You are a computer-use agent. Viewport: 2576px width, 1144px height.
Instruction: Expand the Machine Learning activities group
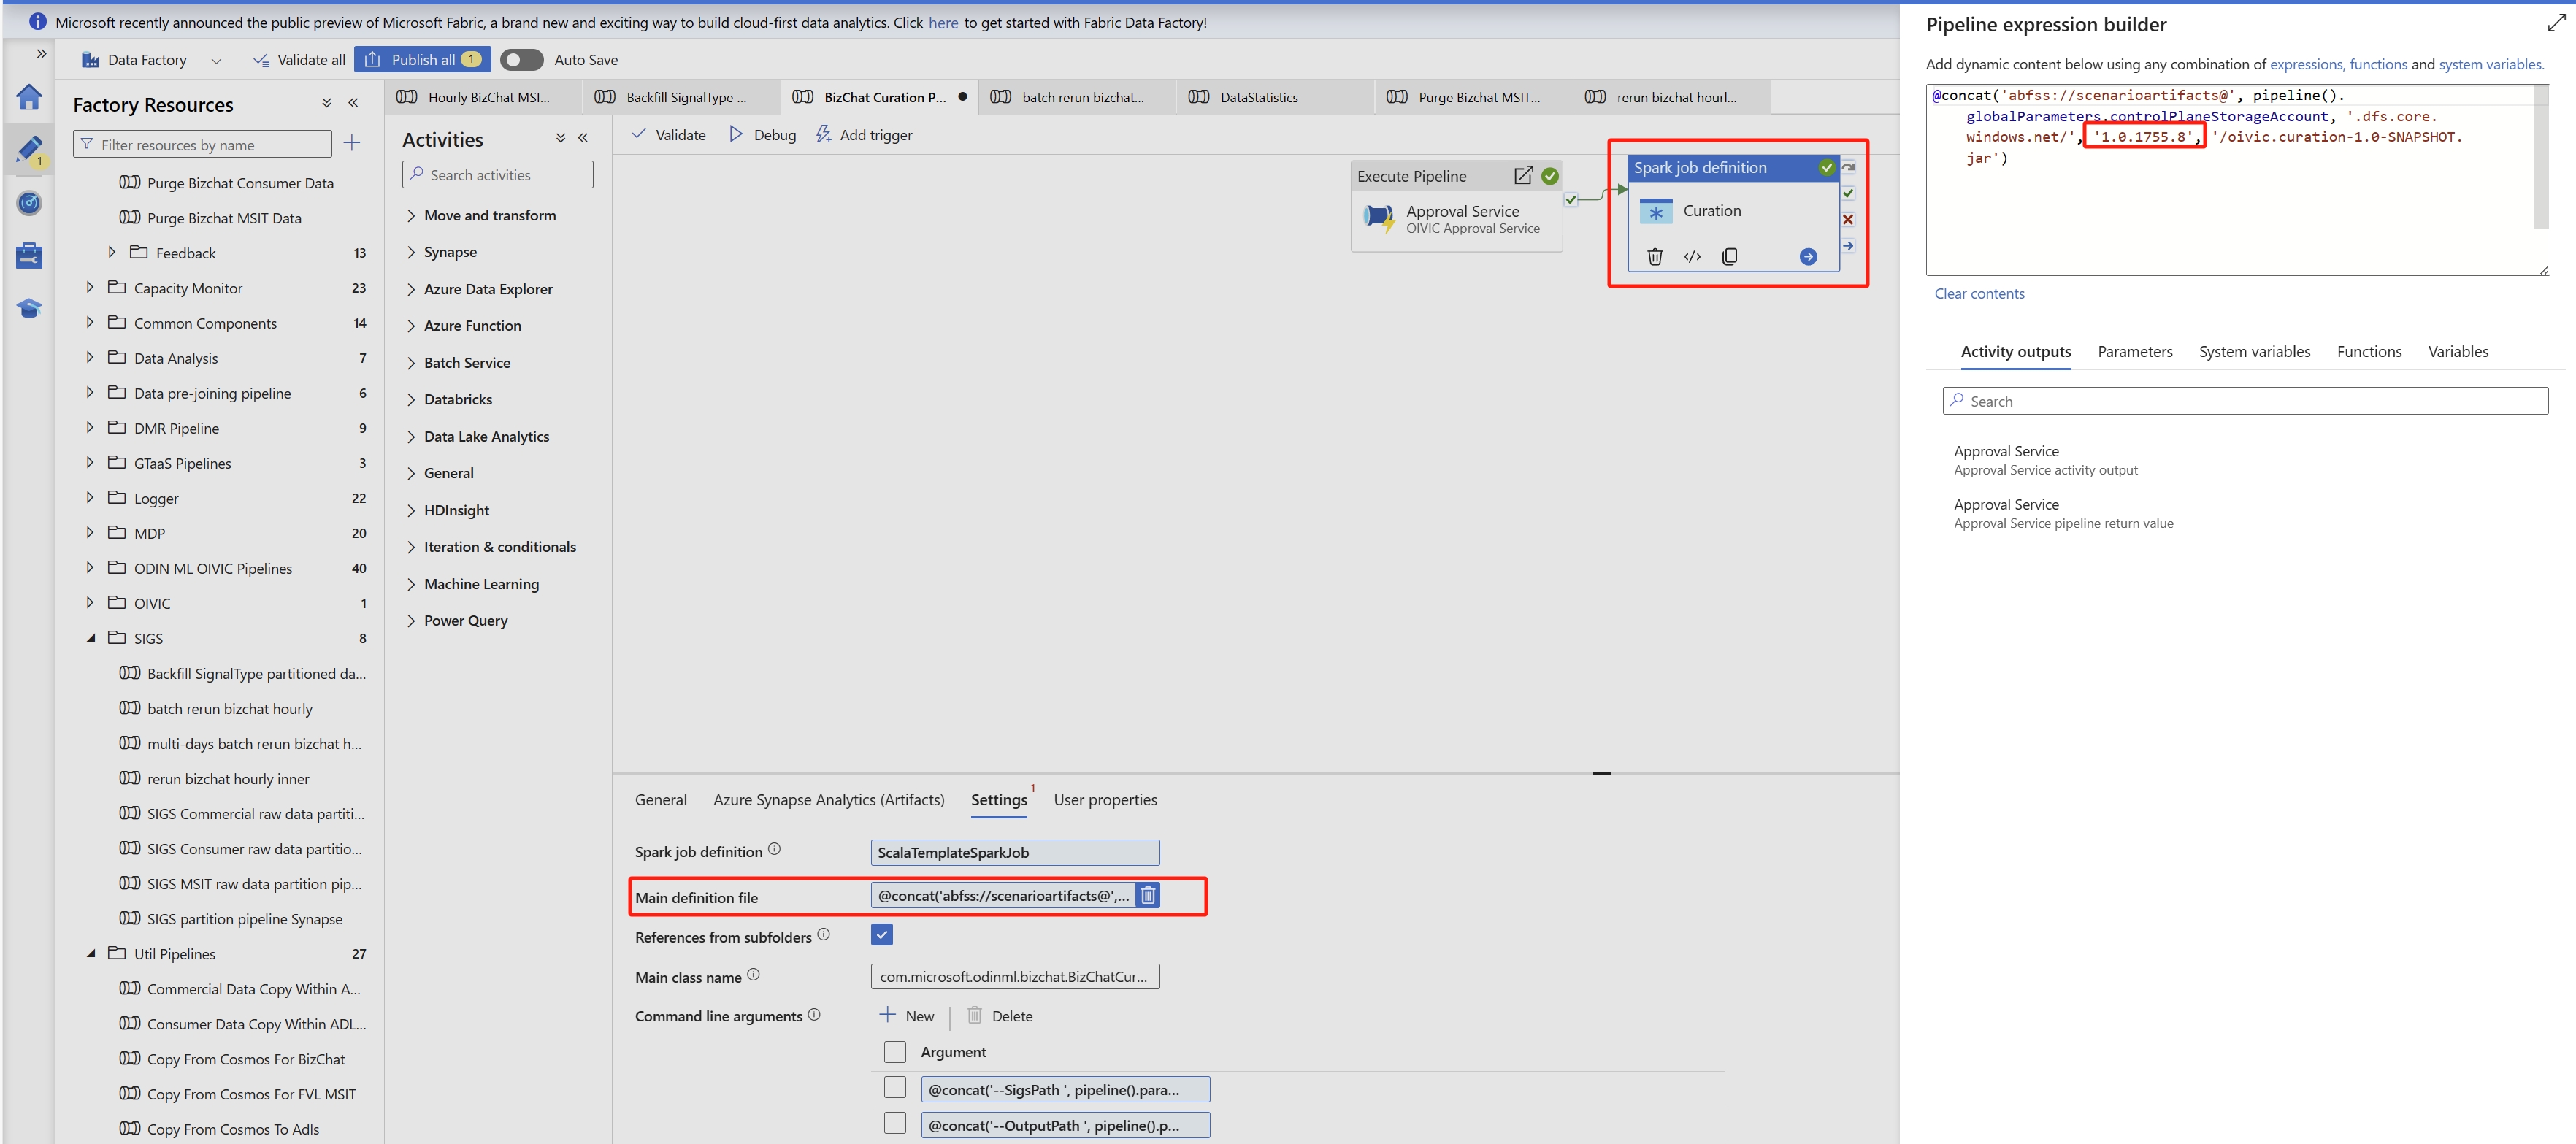411,584
